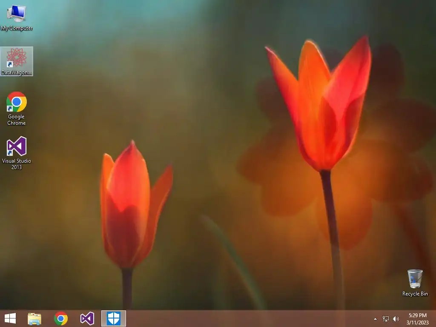The height and width of the screenshot is (327, 436).
Task: Launch Visual Studio from the taskbar
Action: [87, 318]
